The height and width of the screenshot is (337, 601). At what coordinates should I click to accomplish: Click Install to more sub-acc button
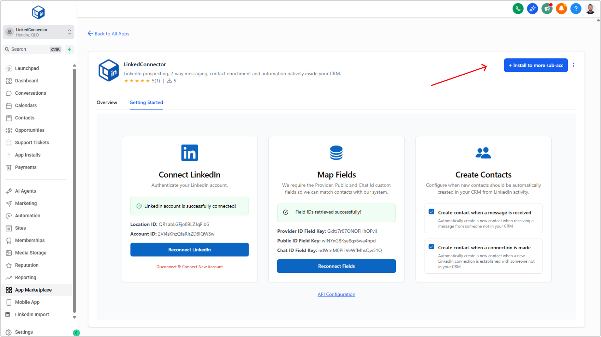click(536, 65)
